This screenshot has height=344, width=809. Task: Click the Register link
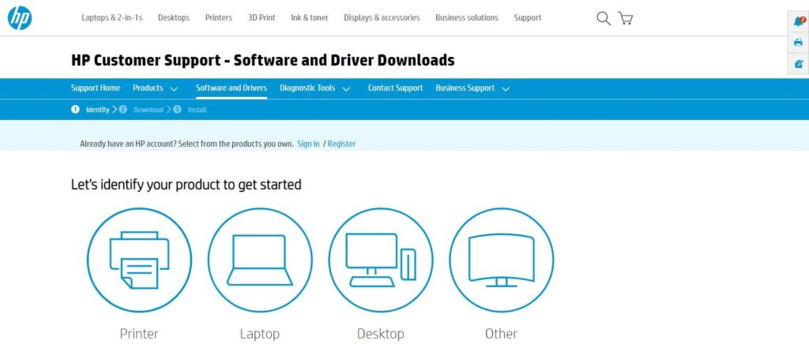click(341, 144)
